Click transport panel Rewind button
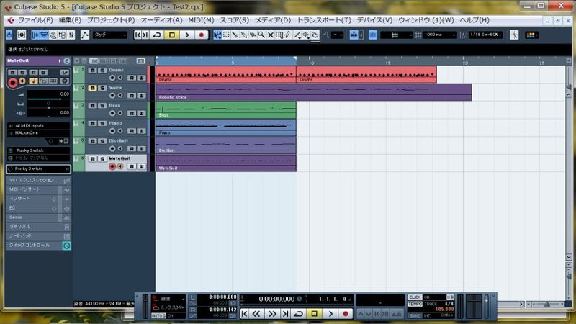 click(256, 314)
